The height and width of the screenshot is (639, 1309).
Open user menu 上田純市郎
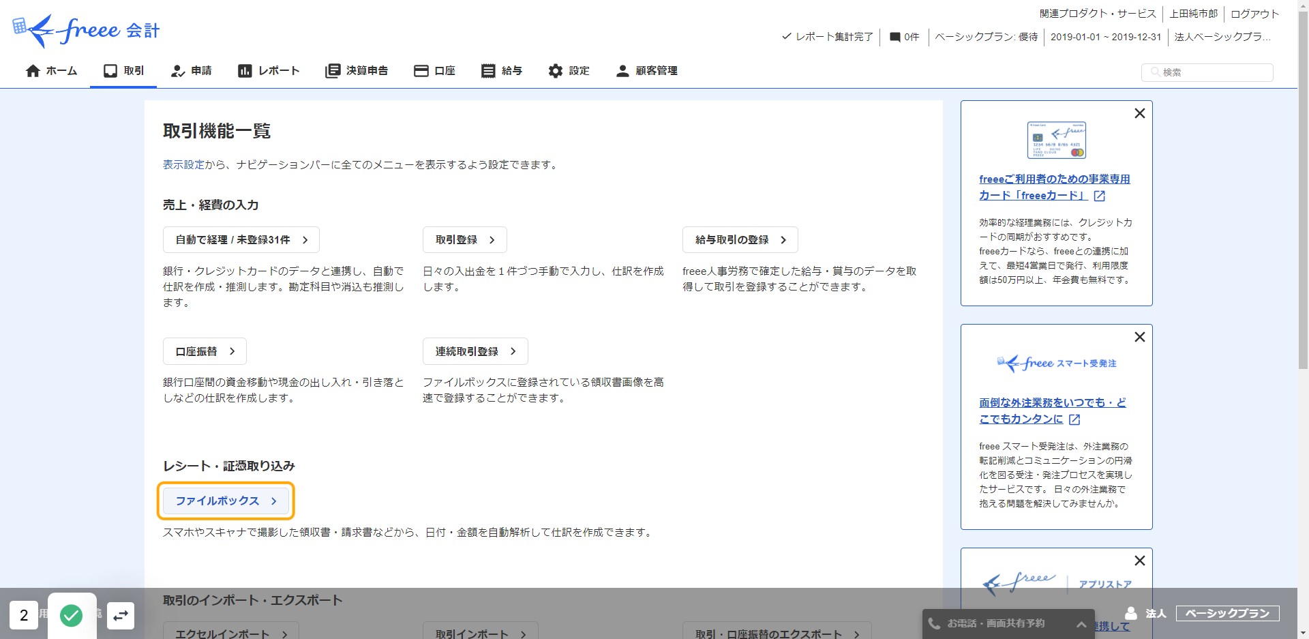pos(1194,14)
